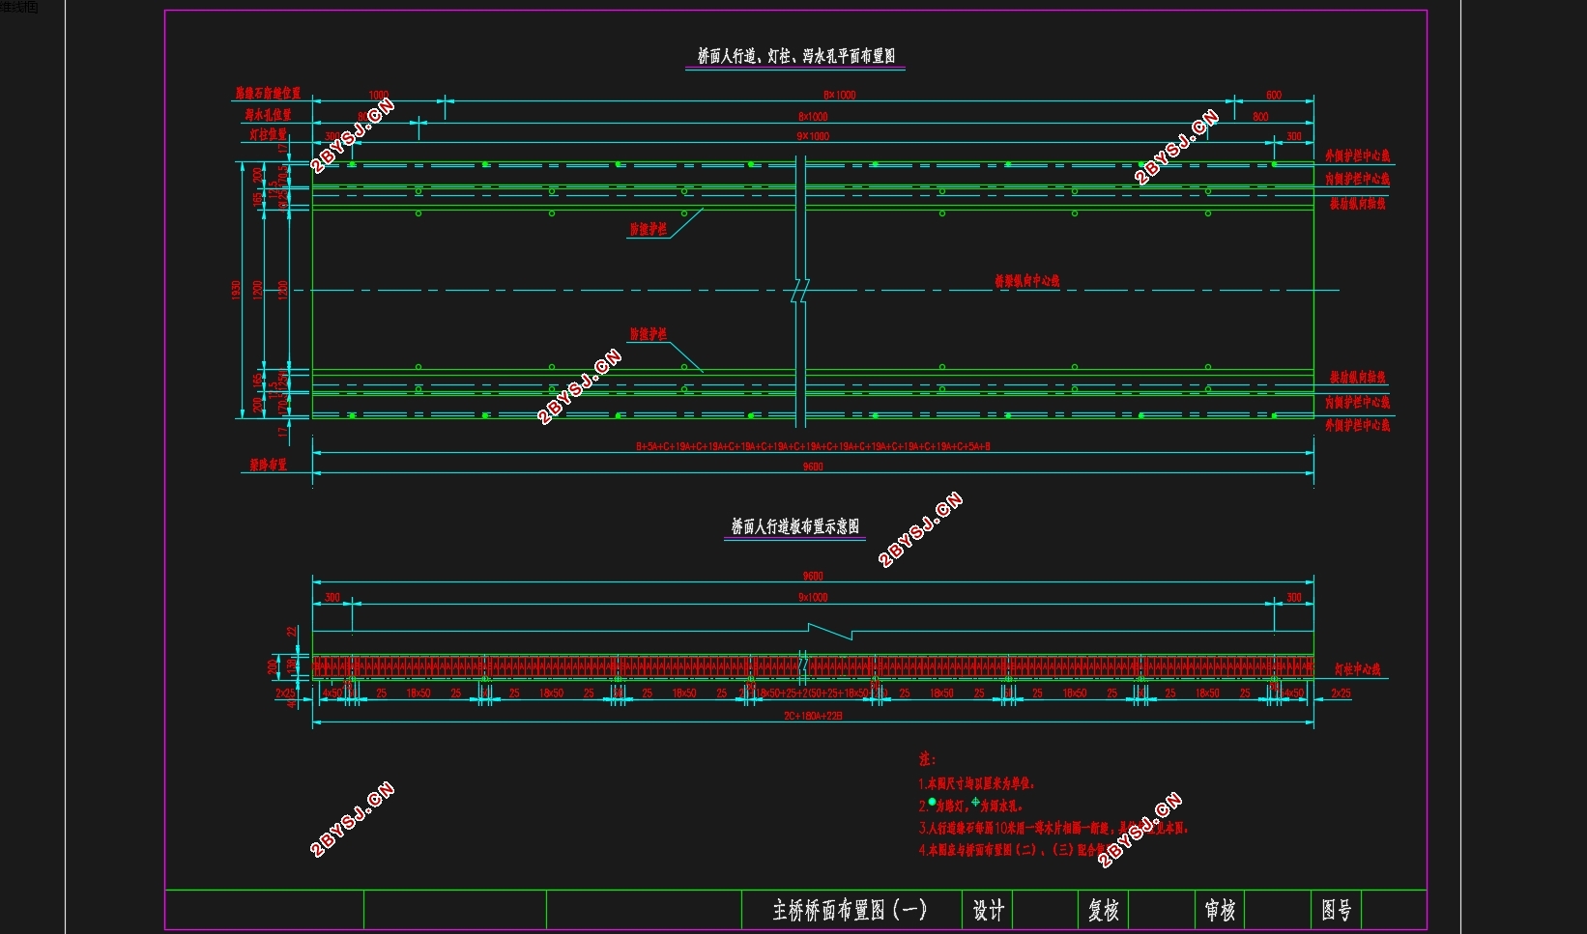
Task: Click the '2×25' dimension at the lower right
Action: (1341, 693)
